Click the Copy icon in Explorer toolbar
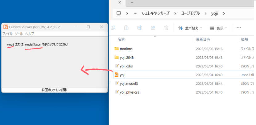Screen dimensions: 256x125 coord(113,28)
